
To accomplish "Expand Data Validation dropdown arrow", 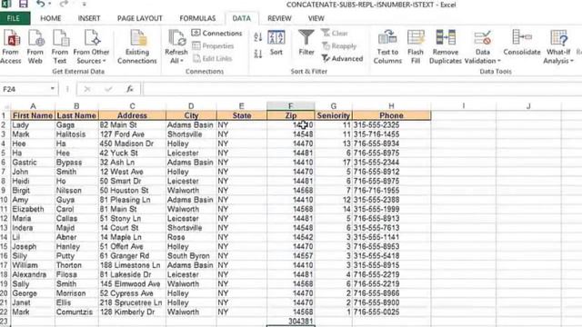I will 499,61.
